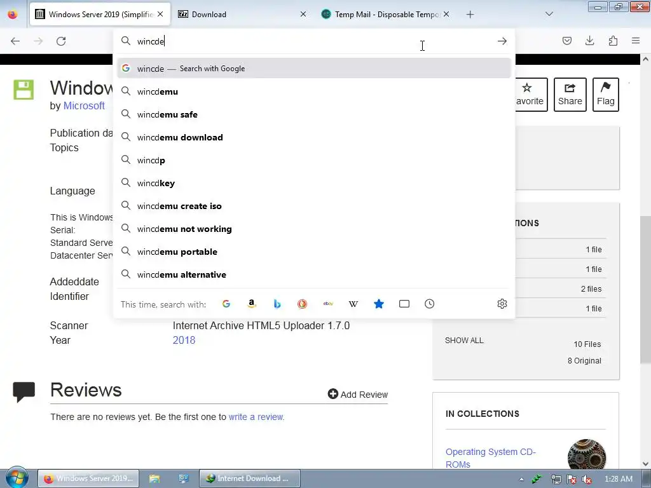The width and height of the screenshot is (651, 488).
Task: Reload the current page
Action: coord(61,41)
